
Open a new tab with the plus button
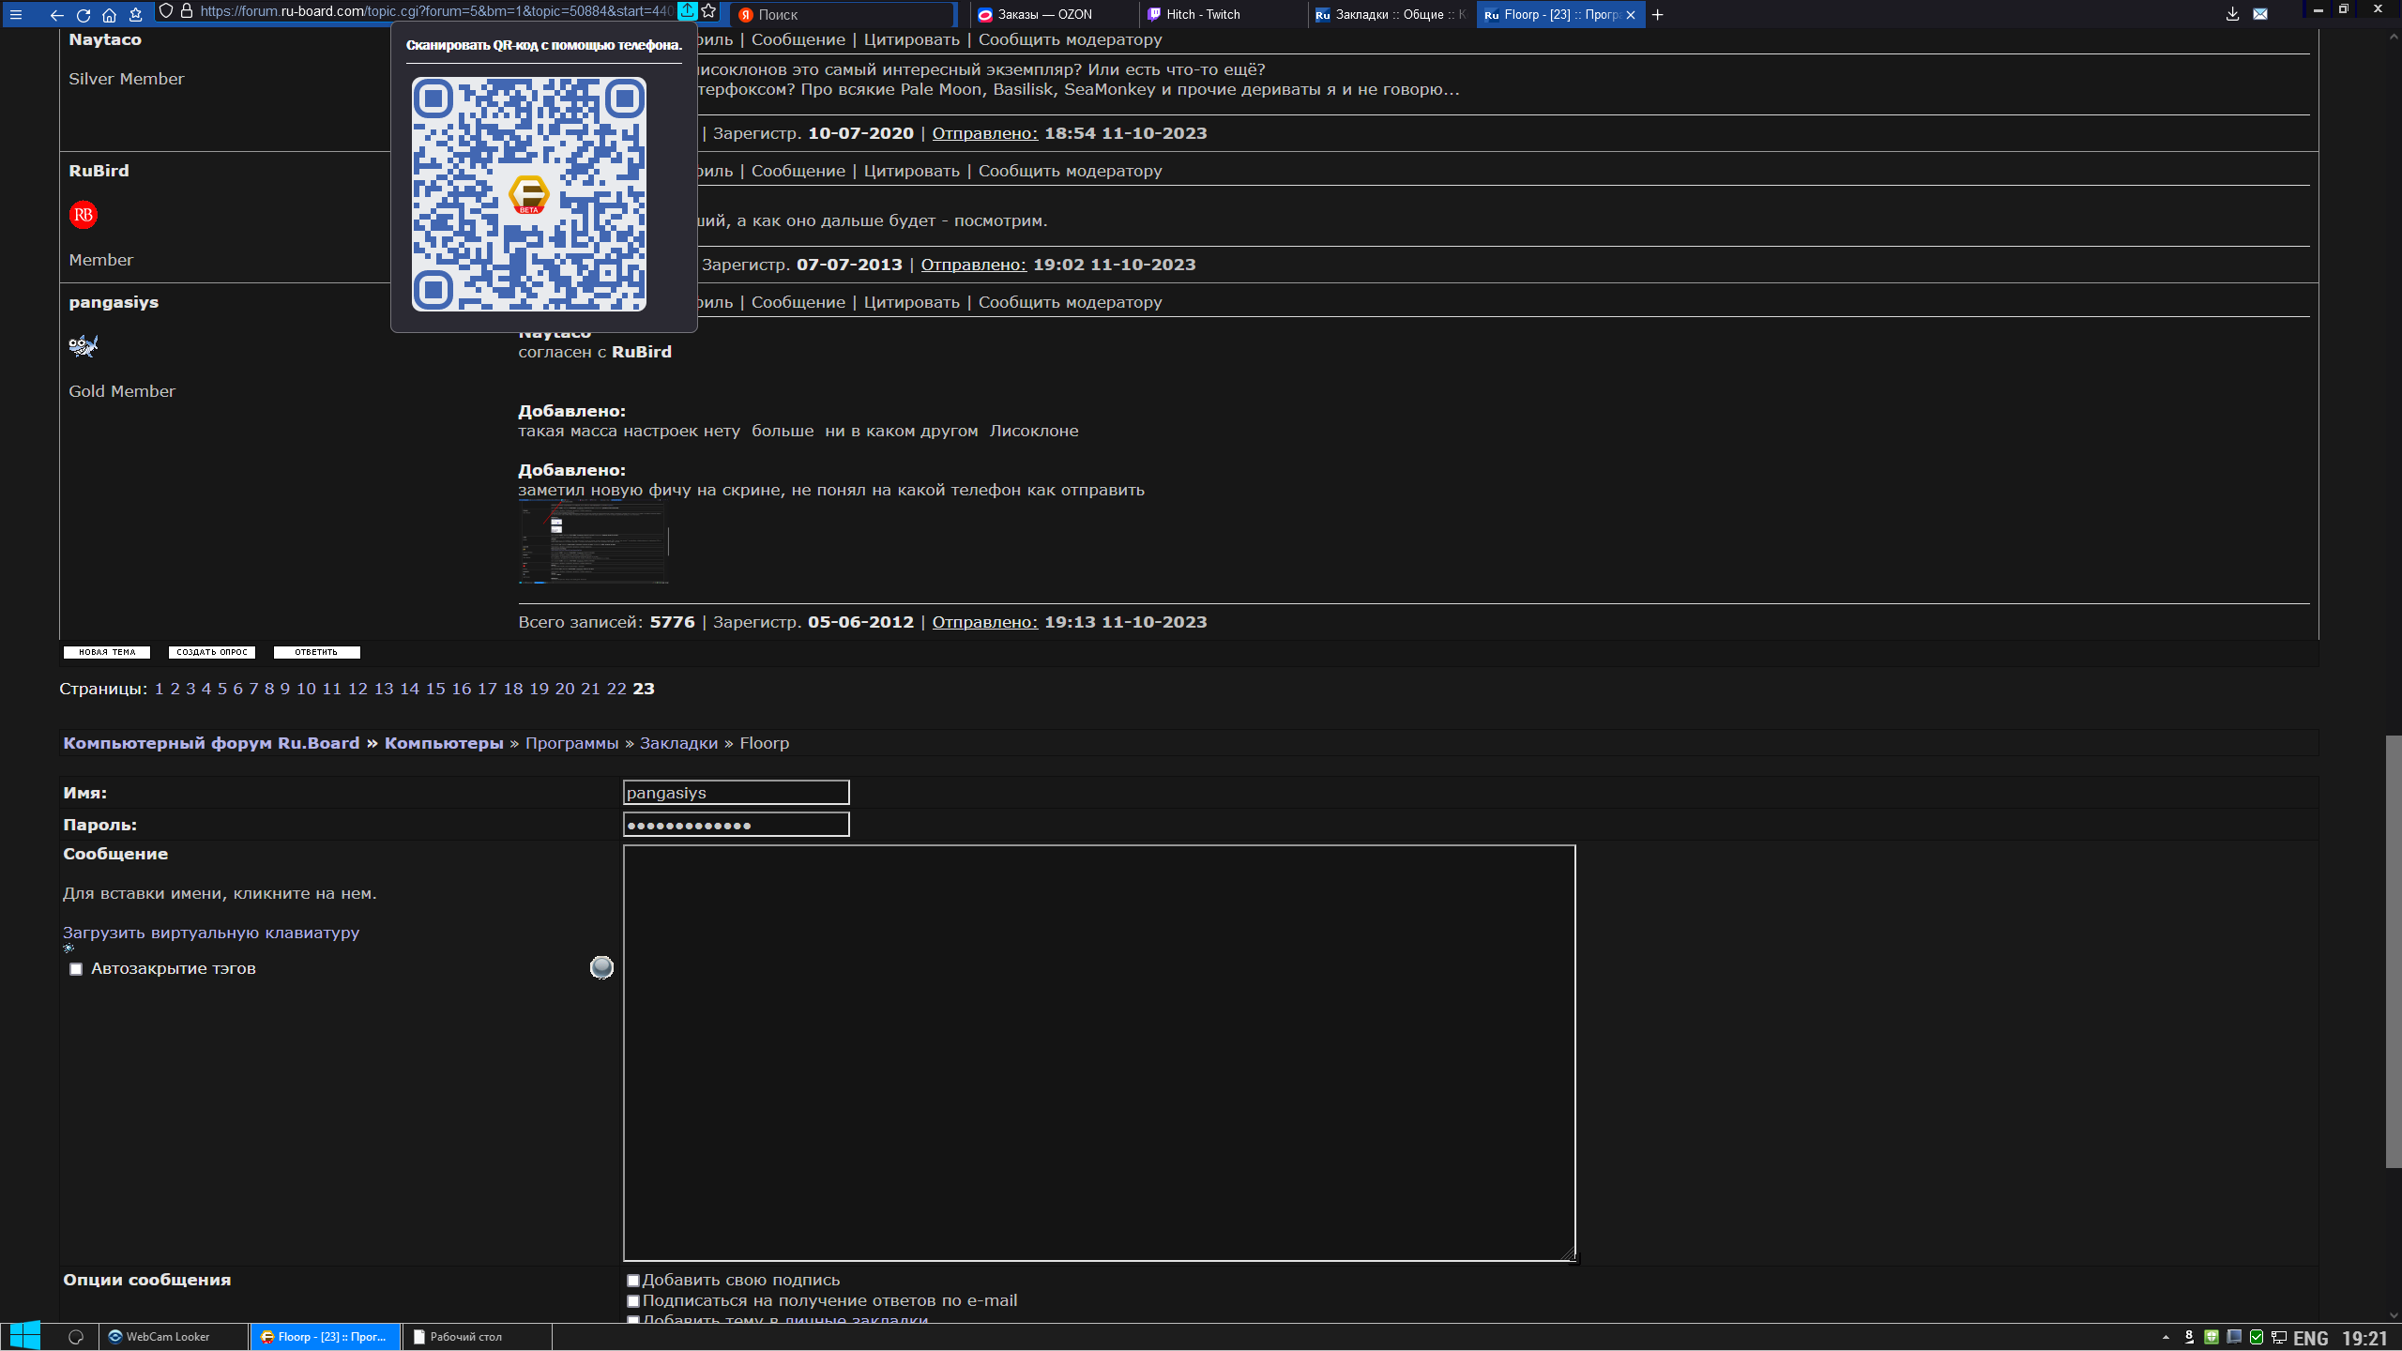(1658, 14)
